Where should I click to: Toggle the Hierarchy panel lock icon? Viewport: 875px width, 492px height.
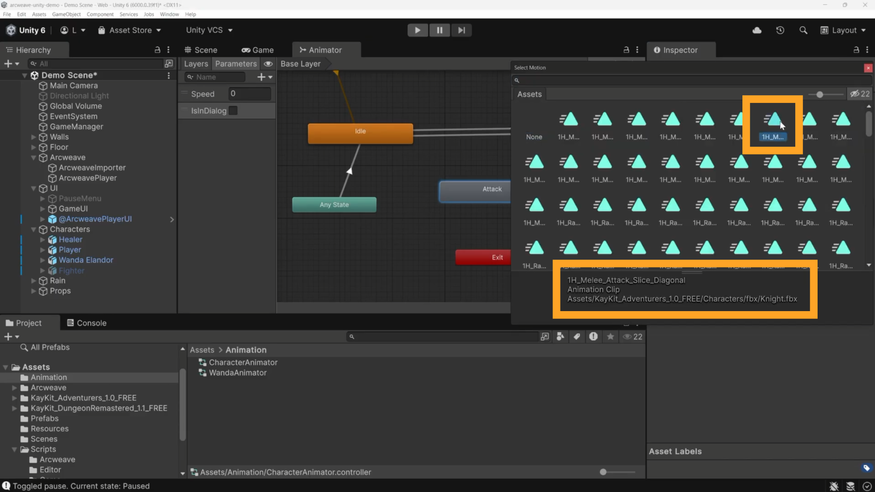[x=157, y=50]
